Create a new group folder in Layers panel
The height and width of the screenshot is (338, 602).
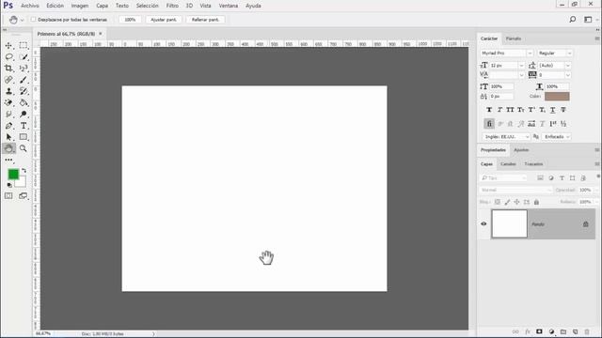(563, 331)
